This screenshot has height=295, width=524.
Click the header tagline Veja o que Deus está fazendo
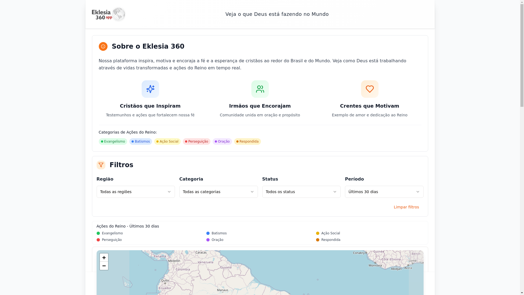[277, 14]
